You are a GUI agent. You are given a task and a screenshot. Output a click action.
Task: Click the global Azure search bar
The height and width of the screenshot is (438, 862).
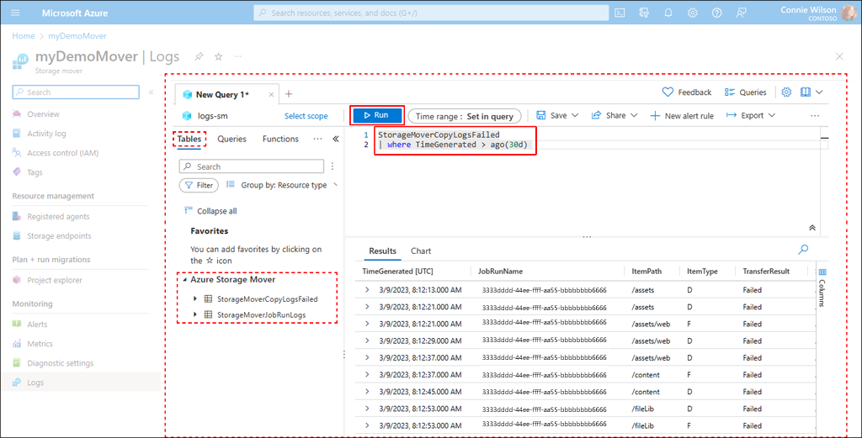click(431, 13)
